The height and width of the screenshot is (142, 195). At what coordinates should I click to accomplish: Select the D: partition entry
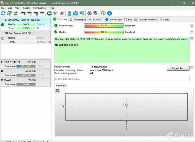[26, 73]
